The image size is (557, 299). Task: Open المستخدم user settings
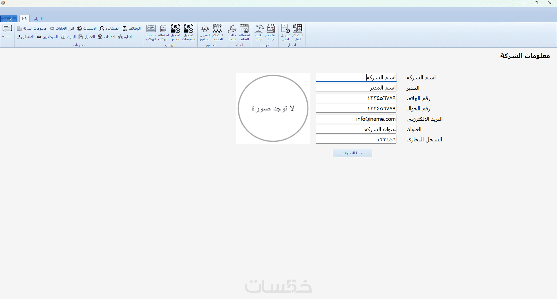(x=109, y=28)
